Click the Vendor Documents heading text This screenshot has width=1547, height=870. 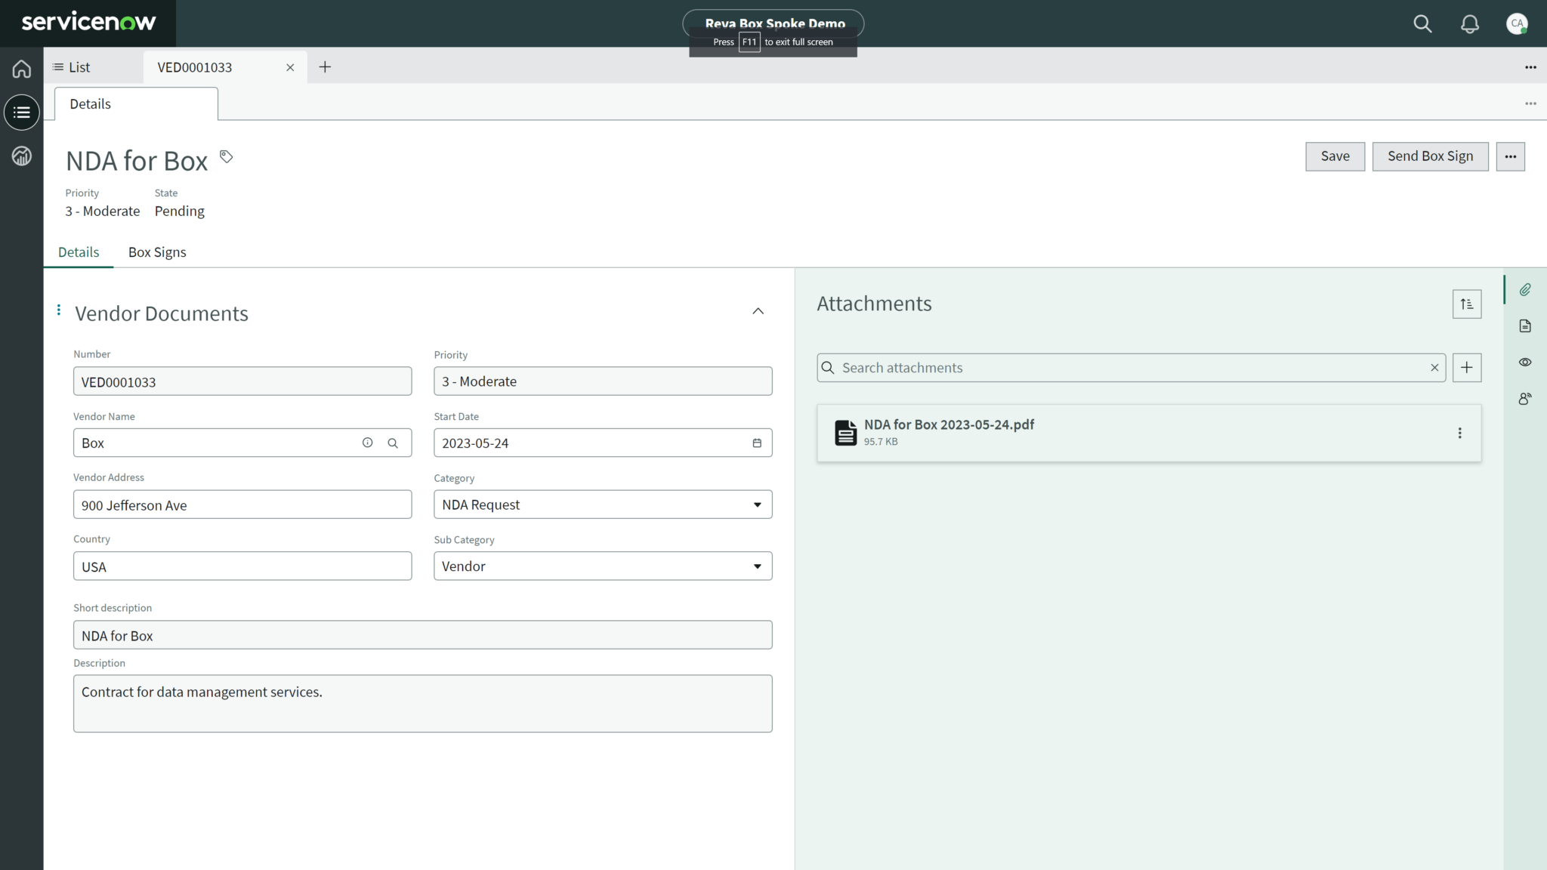pos(162,313)
